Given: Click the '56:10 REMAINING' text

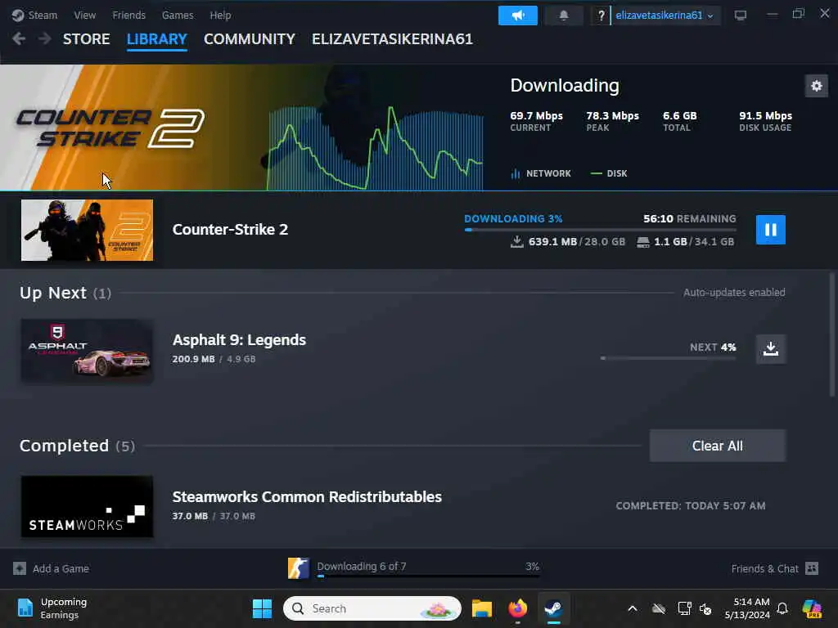Looking at the screenshot, I should pos(689,218).
